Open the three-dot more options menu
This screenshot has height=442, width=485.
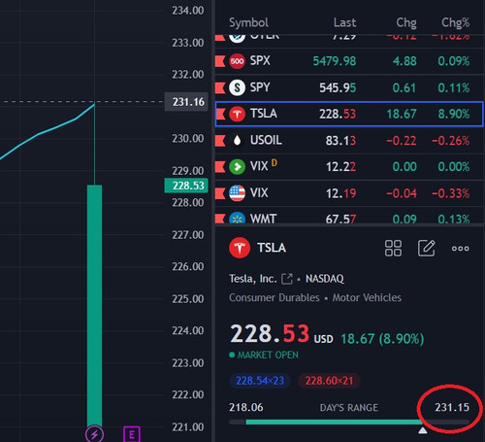[x=461, y=249]
